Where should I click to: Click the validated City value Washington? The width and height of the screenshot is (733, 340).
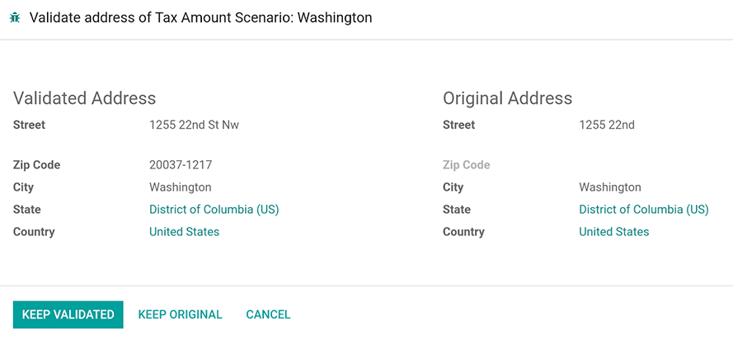pyautogui.click(x=180, y=187)
